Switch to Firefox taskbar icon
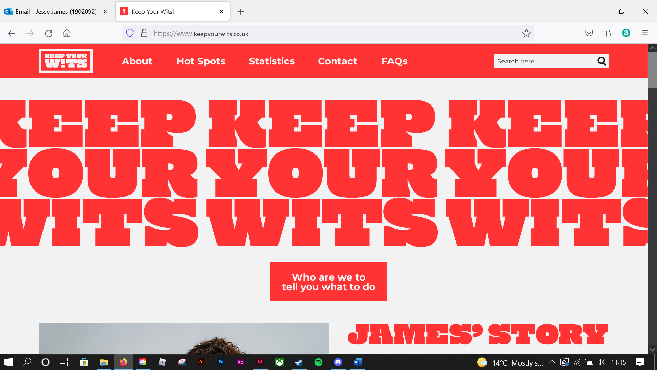657x370 pixels. (x=123, y=362)
